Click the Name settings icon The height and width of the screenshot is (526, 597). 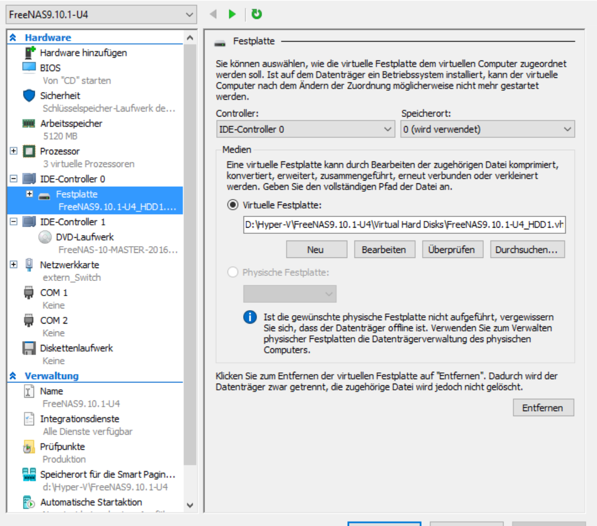(29, 391)
